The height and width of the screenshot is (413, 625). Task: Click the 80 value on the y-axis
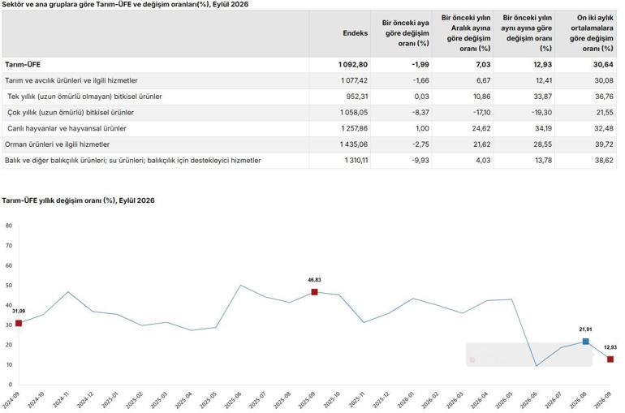tap(9, 226)
